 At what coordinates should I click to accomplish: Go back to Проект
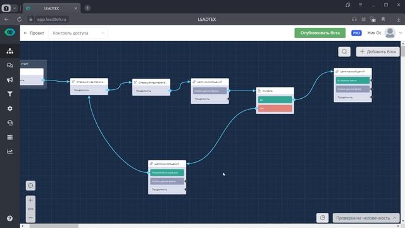coord(34,33)
